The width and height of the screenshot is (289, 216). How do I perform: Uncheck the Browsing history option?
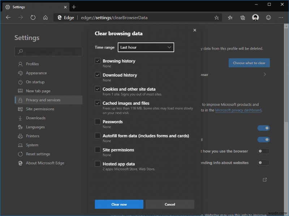pos(98,61)
